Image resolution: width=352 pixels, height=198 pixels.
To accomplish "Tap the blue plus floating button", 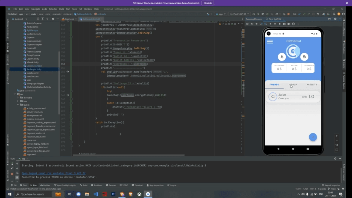I will 313,137.
